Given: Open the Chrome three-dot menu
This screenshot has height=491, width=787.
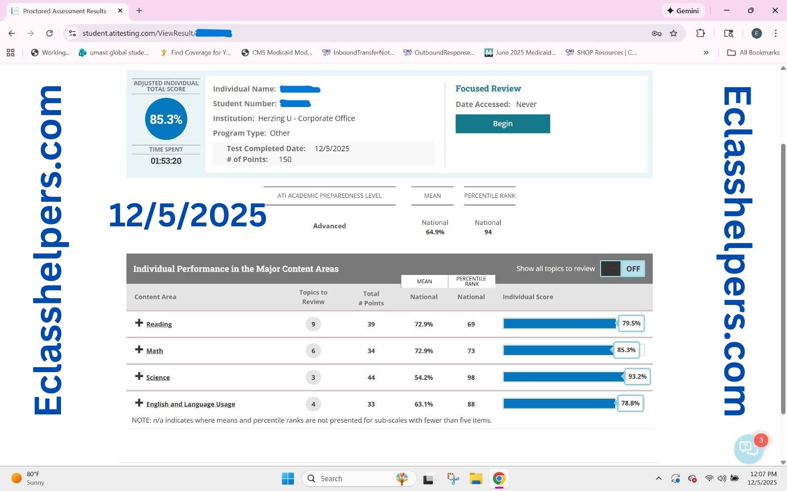Looking at the screenshot, I should pyautogui.click(x=776, y=33).
